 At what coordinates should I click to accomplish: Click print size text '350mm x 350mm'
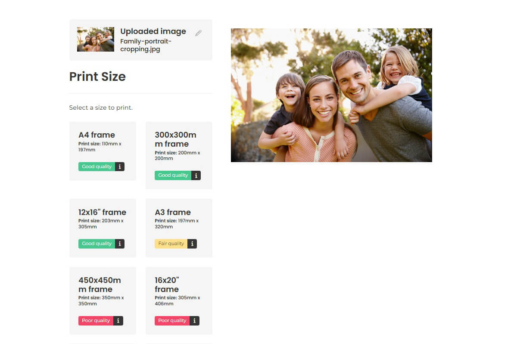[101, 301]
